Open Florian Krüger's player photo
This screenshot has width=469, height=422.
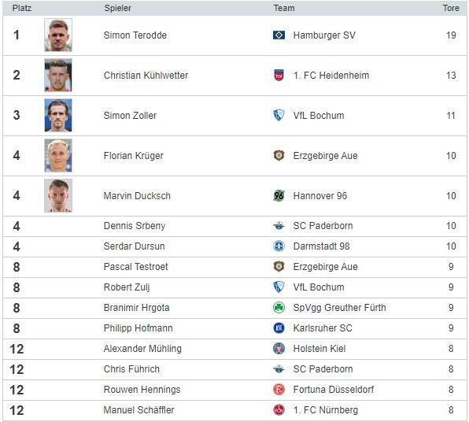(x=58, y=155)
